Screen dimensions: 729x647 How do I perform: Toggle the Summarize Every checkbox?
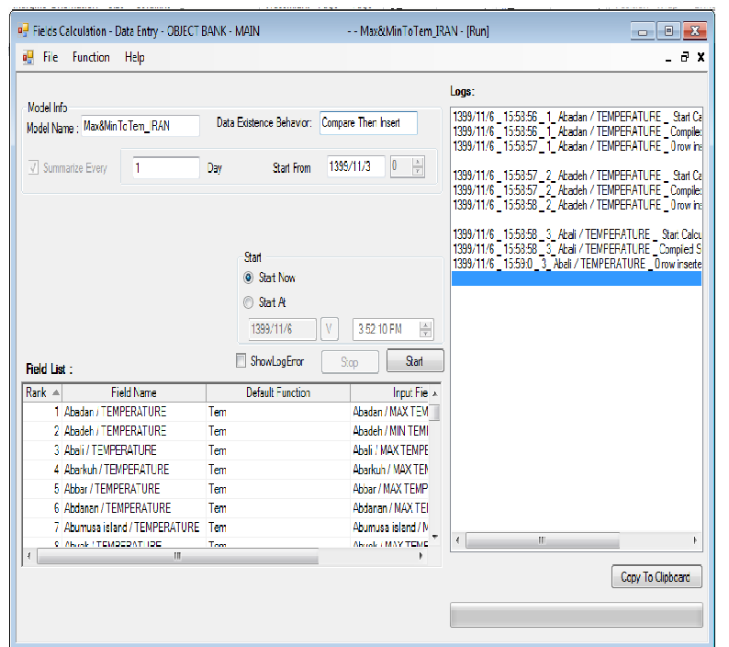click(x=34, y=168)
